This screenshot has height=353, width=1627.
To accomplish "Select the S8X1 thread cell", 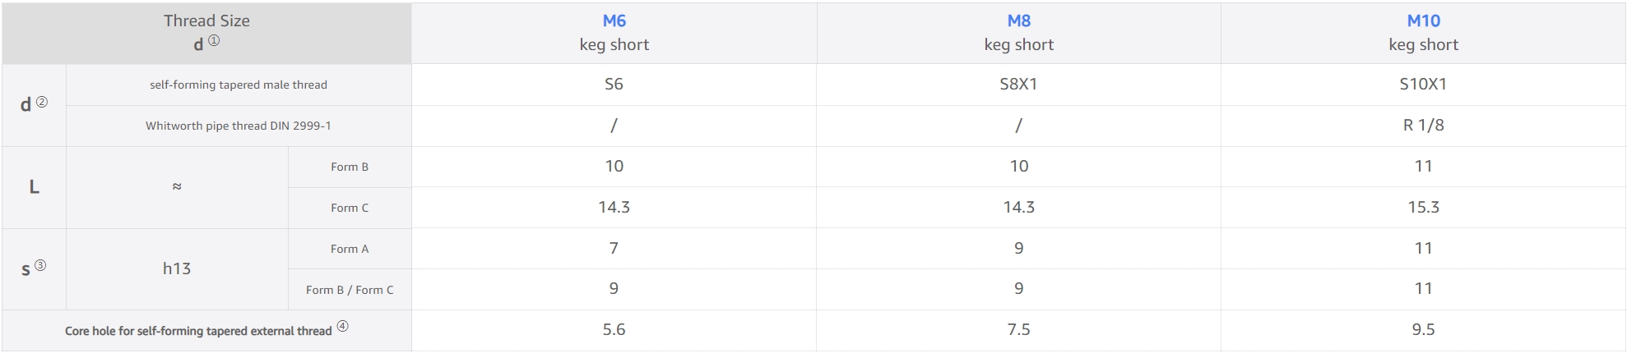I will [x=1018, y=85].
